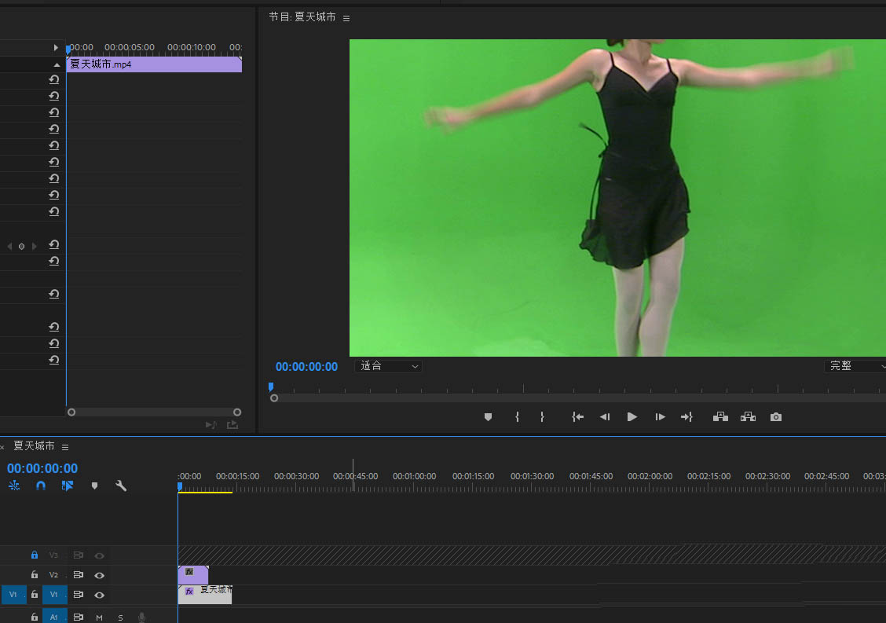
Task: Mute the A1 audio track
Action: [x=100, y=618]
